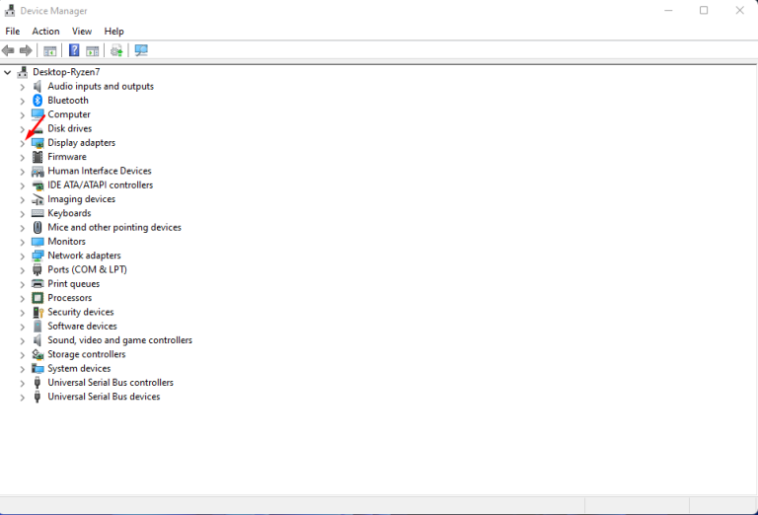Select Sound, video and game controllers label
Image resolution: width=758 pixels, height=515 pixels.
[119, 340]
